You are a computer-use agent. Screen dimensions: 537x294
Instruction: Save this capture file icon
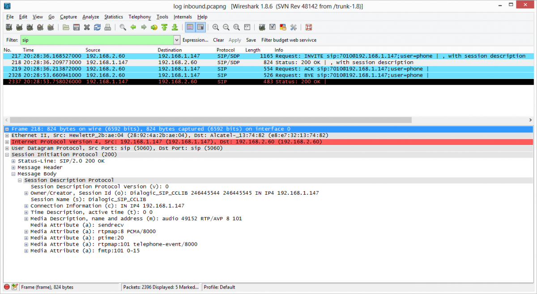click(77, 27)
